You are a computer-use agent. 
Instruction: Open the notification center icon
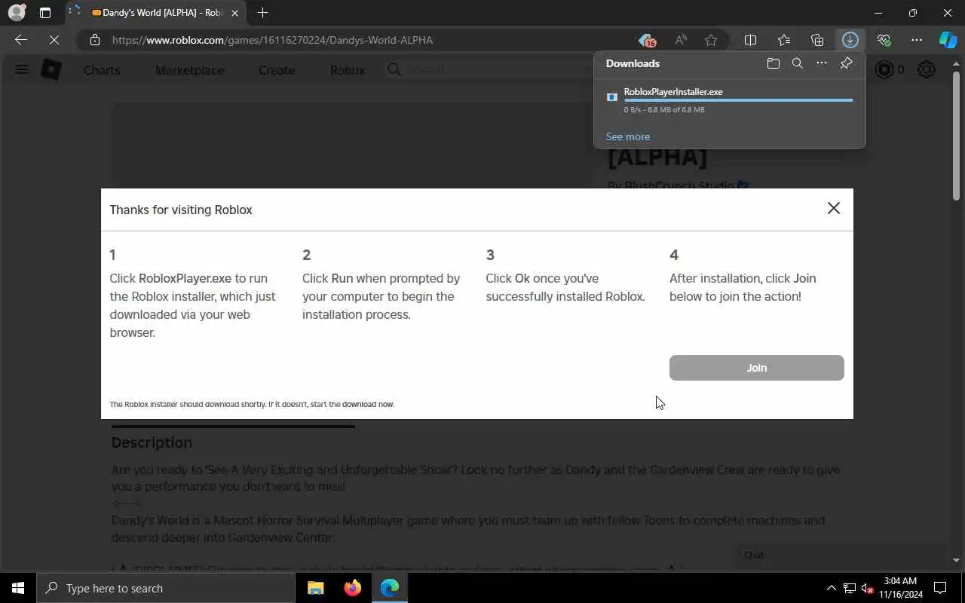(940, 588)
